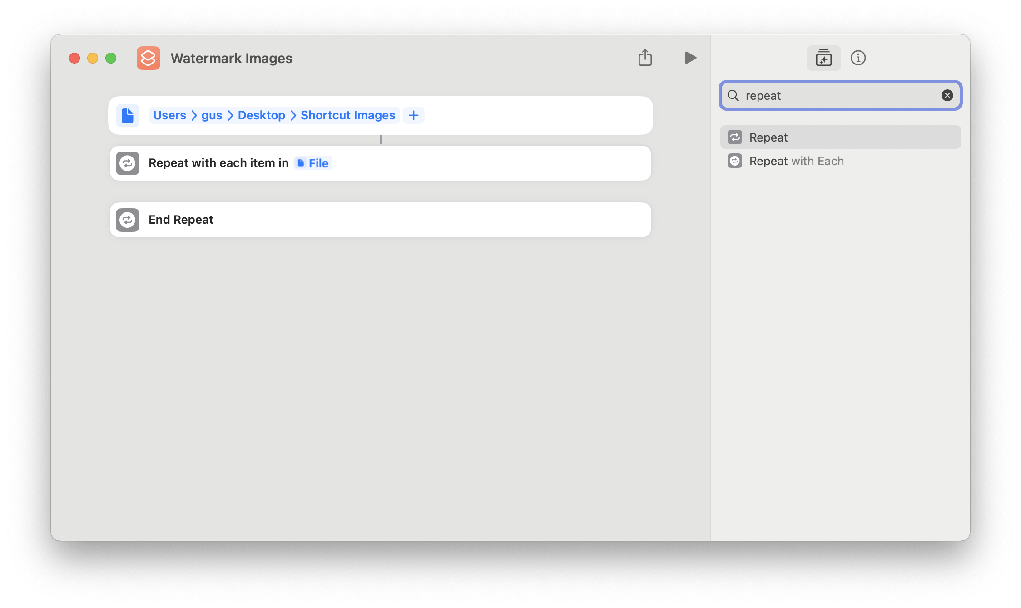Click the Watermark Images title to rename
1021x608 pixels.
pyautogui.click(x=231, y=58)
